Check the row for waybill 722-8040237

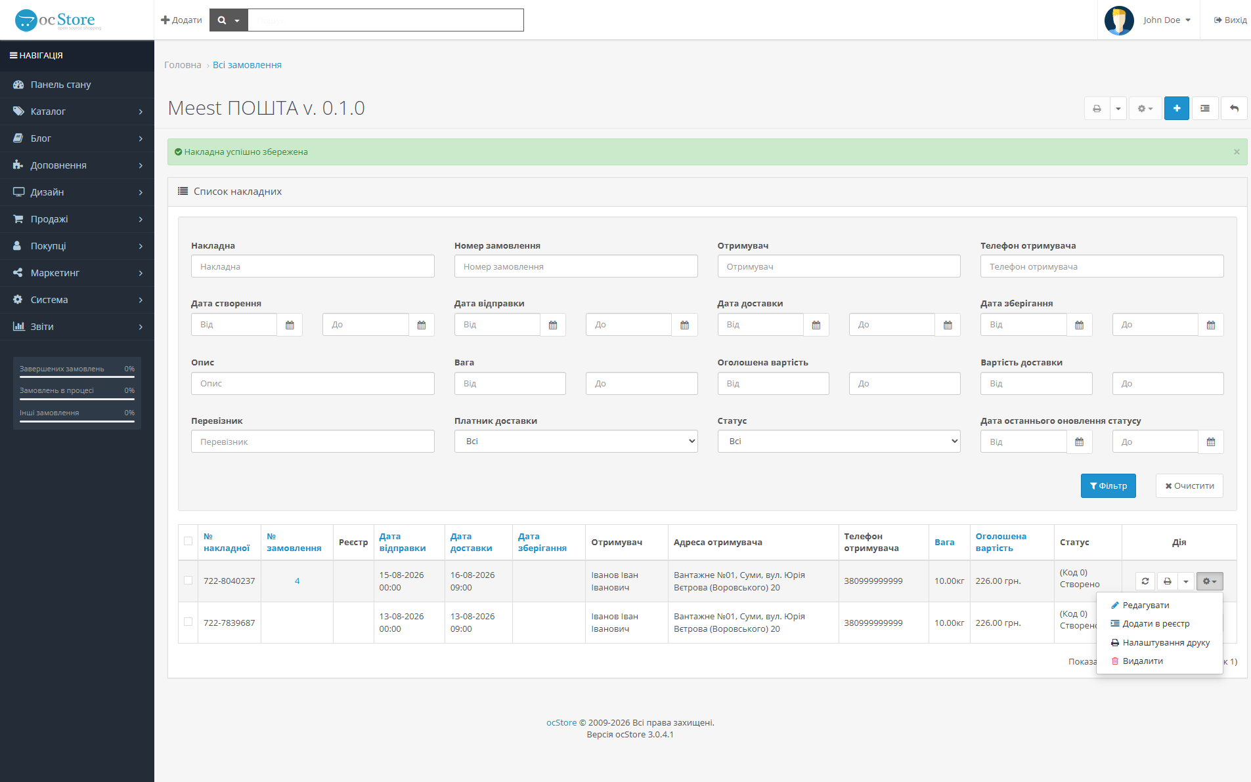[x=188, y=581]
